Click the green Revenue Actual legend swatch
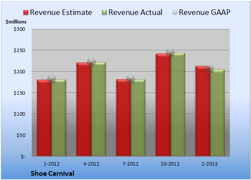Viewport: 251px width, 180px height. pos(104,13)
